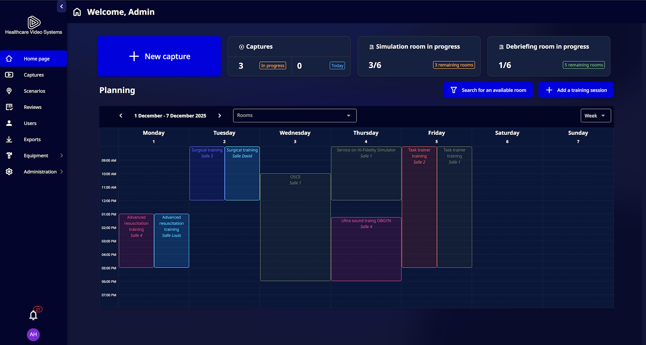Open the notifications bell

tap(34, 315)
